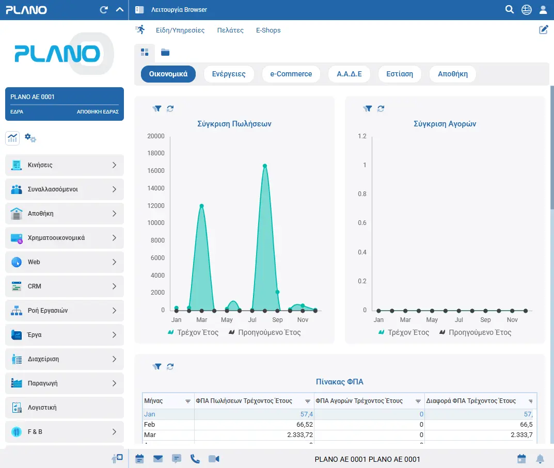
Task: Expand the Χρηματοοικονομικά sidebar menu
Action: pos(65,238)
